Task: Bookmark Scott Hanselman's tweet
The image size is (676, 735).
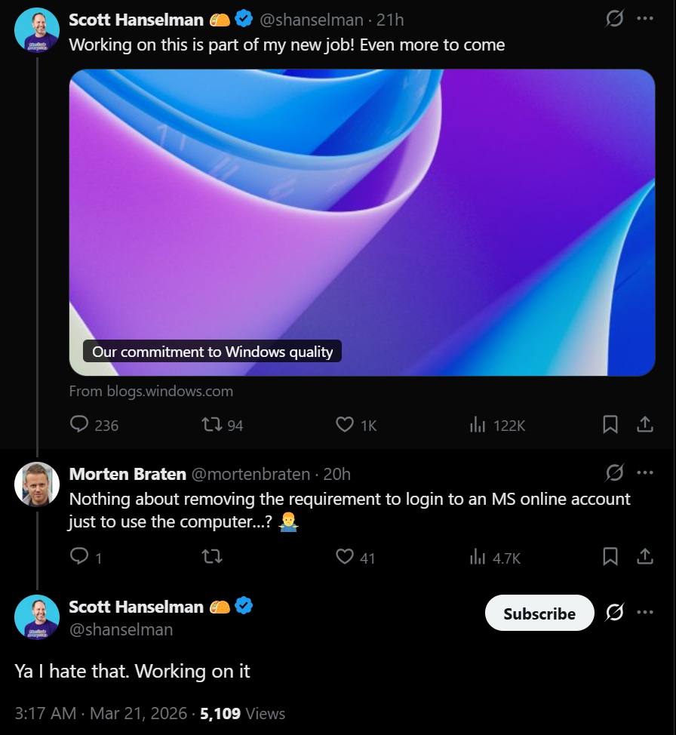Action: coord(612,425)
